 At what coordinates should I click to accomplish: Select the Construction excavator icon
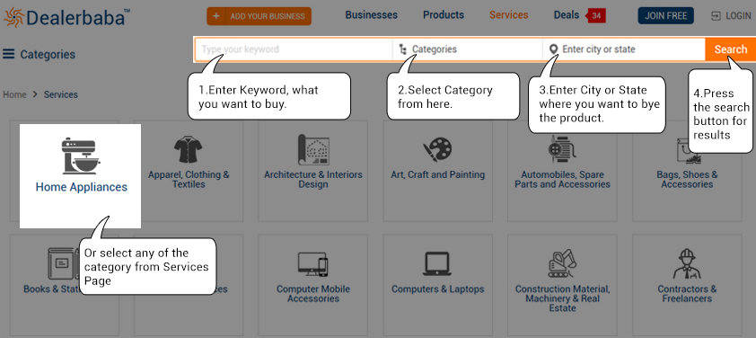click(x=562, y=263)
